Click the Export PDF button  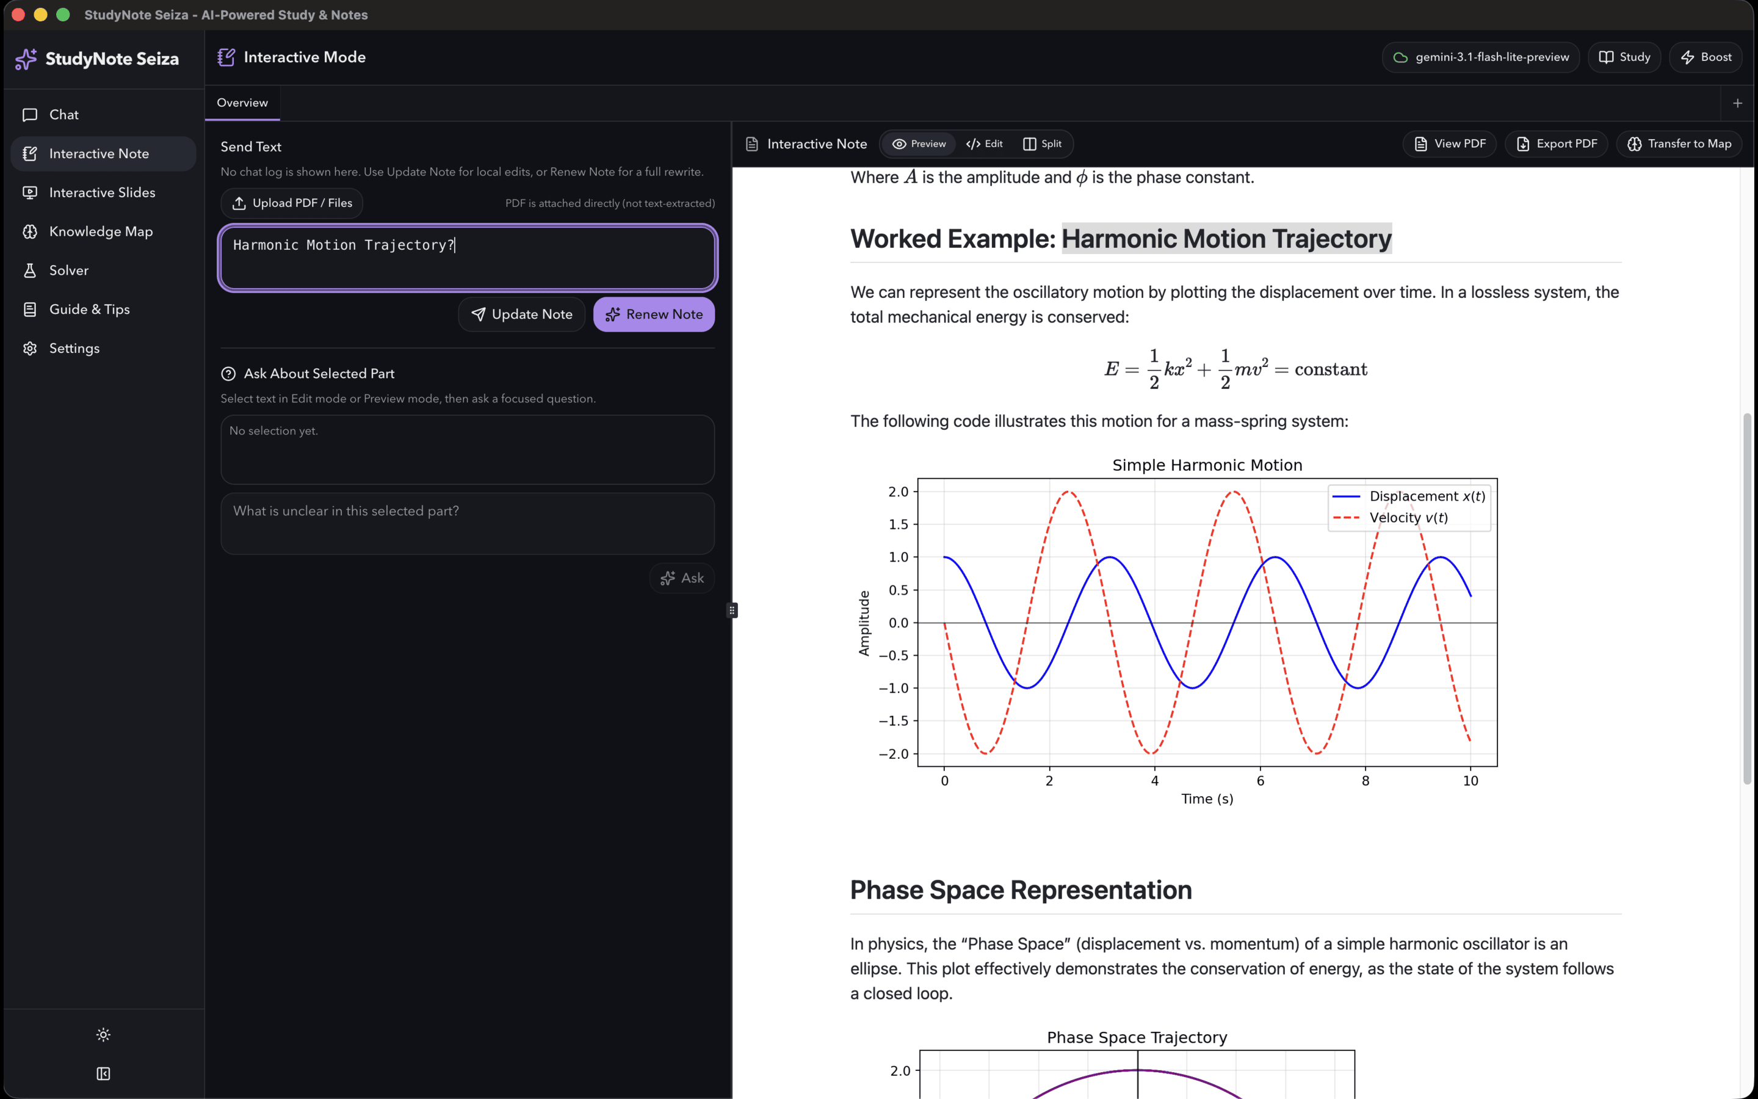[1556, 144]
